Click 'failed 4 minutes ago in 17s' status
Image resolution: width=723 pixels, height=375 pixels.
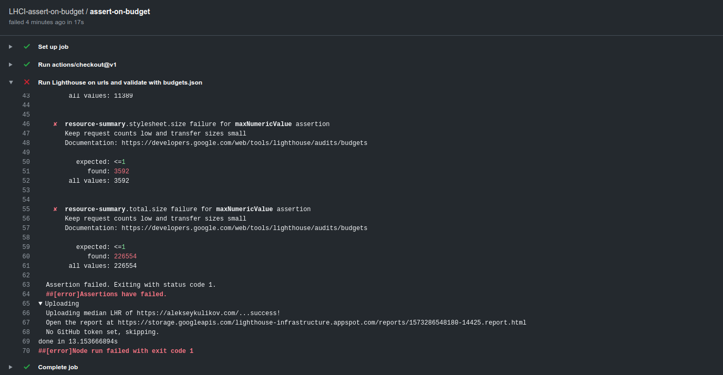[46, 22]
